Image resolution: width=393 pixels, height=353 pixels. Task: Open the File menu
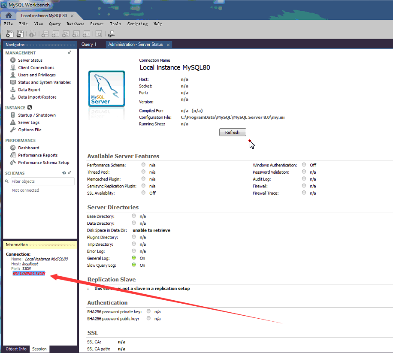pyautogui.click(x=8, y=24)
